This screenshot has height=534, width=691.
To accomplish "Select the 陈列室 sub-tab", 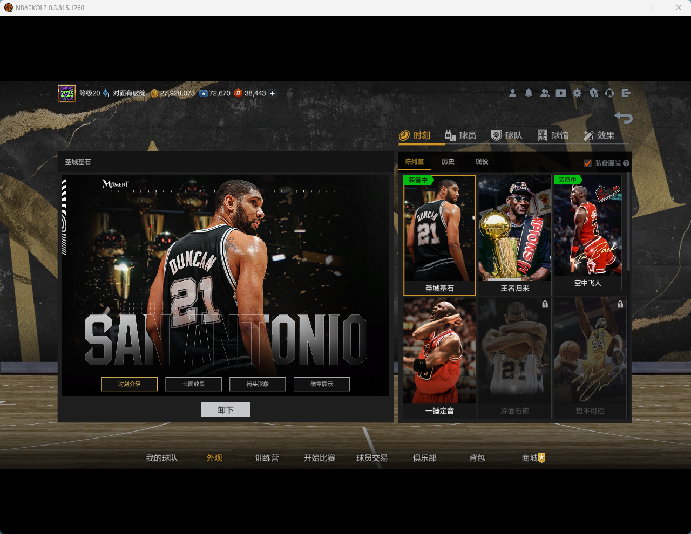I will click(414, 162).
